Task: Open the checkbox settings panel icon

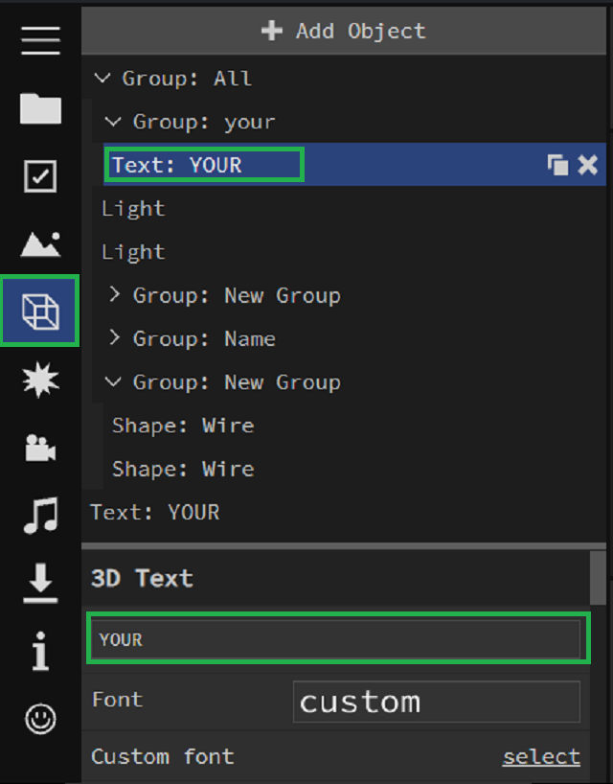Action: (40, 176)
